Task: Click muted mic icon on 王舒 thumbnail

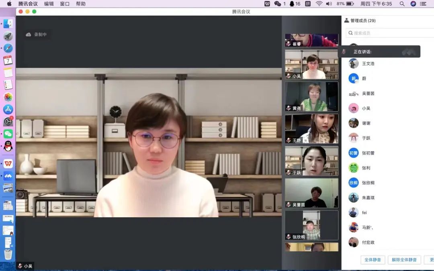Action: (289, 140)
